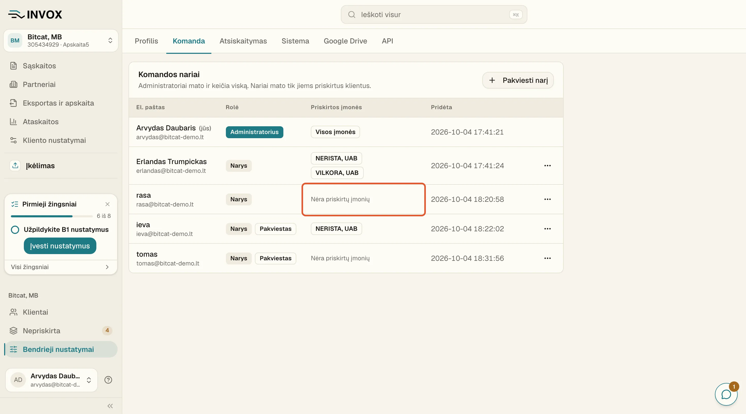Switch to the Profilis tab
Image resolution: width=746 pixels, height=414 pixels.
coord(146,41)
